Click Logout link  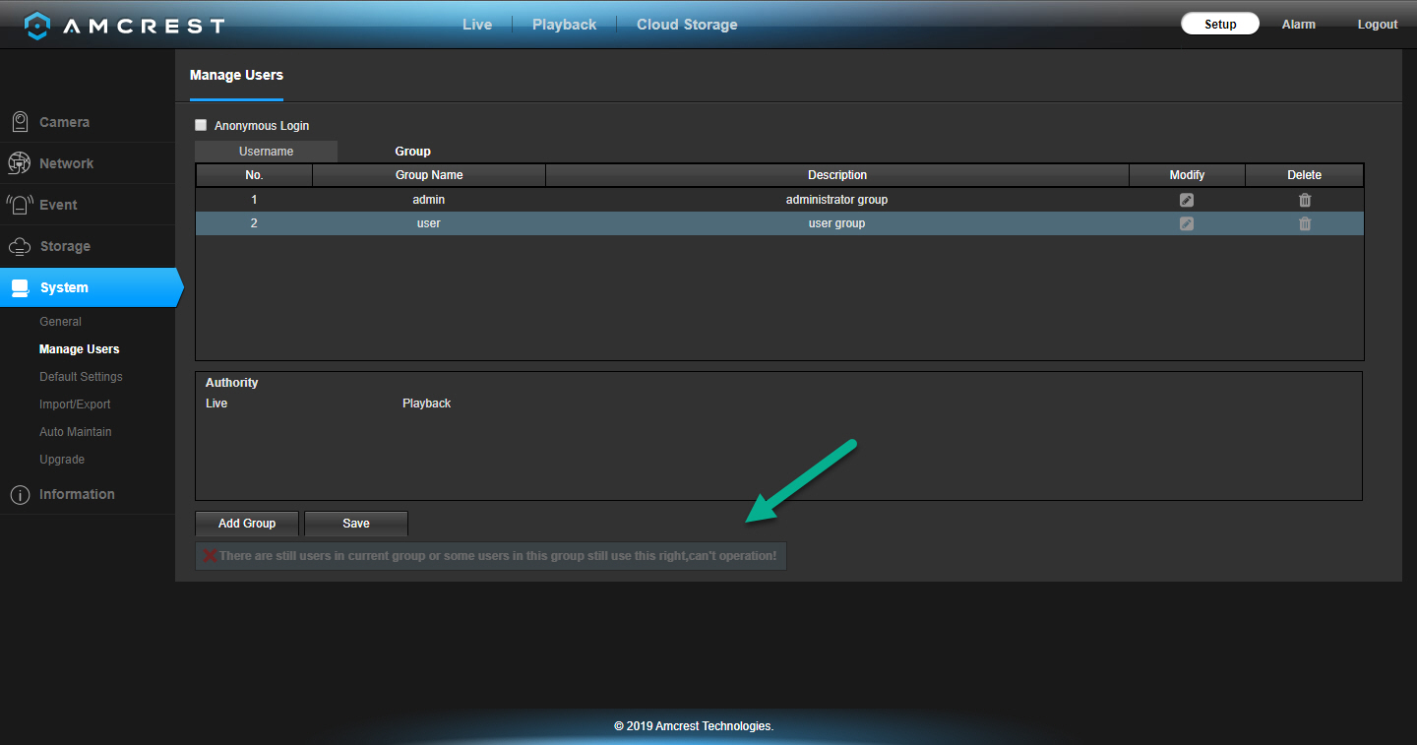(x=1378, y=25)
